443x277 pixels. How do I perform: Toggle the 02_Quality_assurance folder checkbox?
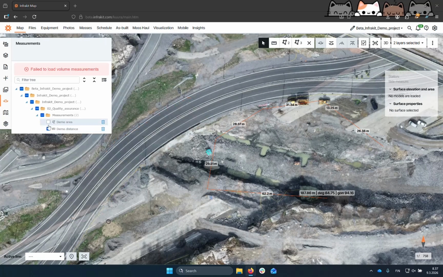[37, 108]
